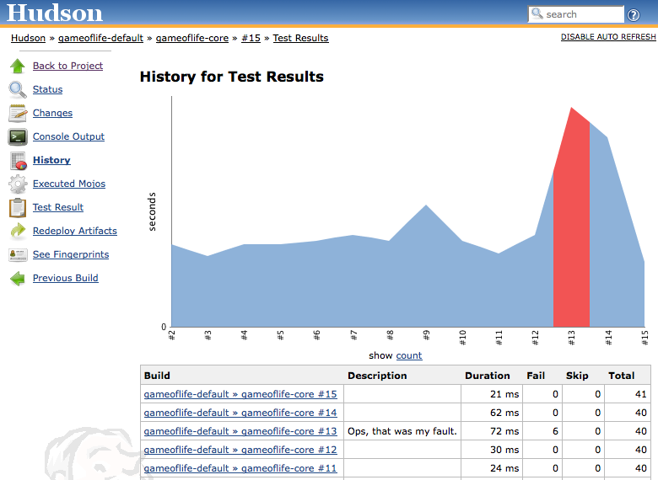658x480 pixels.
Task: Click the #14 axis label on chart
Action: point(608,337)
